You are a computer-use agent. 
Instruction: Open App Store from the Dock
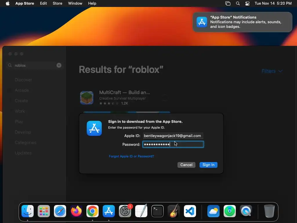(x=109, y=211)
